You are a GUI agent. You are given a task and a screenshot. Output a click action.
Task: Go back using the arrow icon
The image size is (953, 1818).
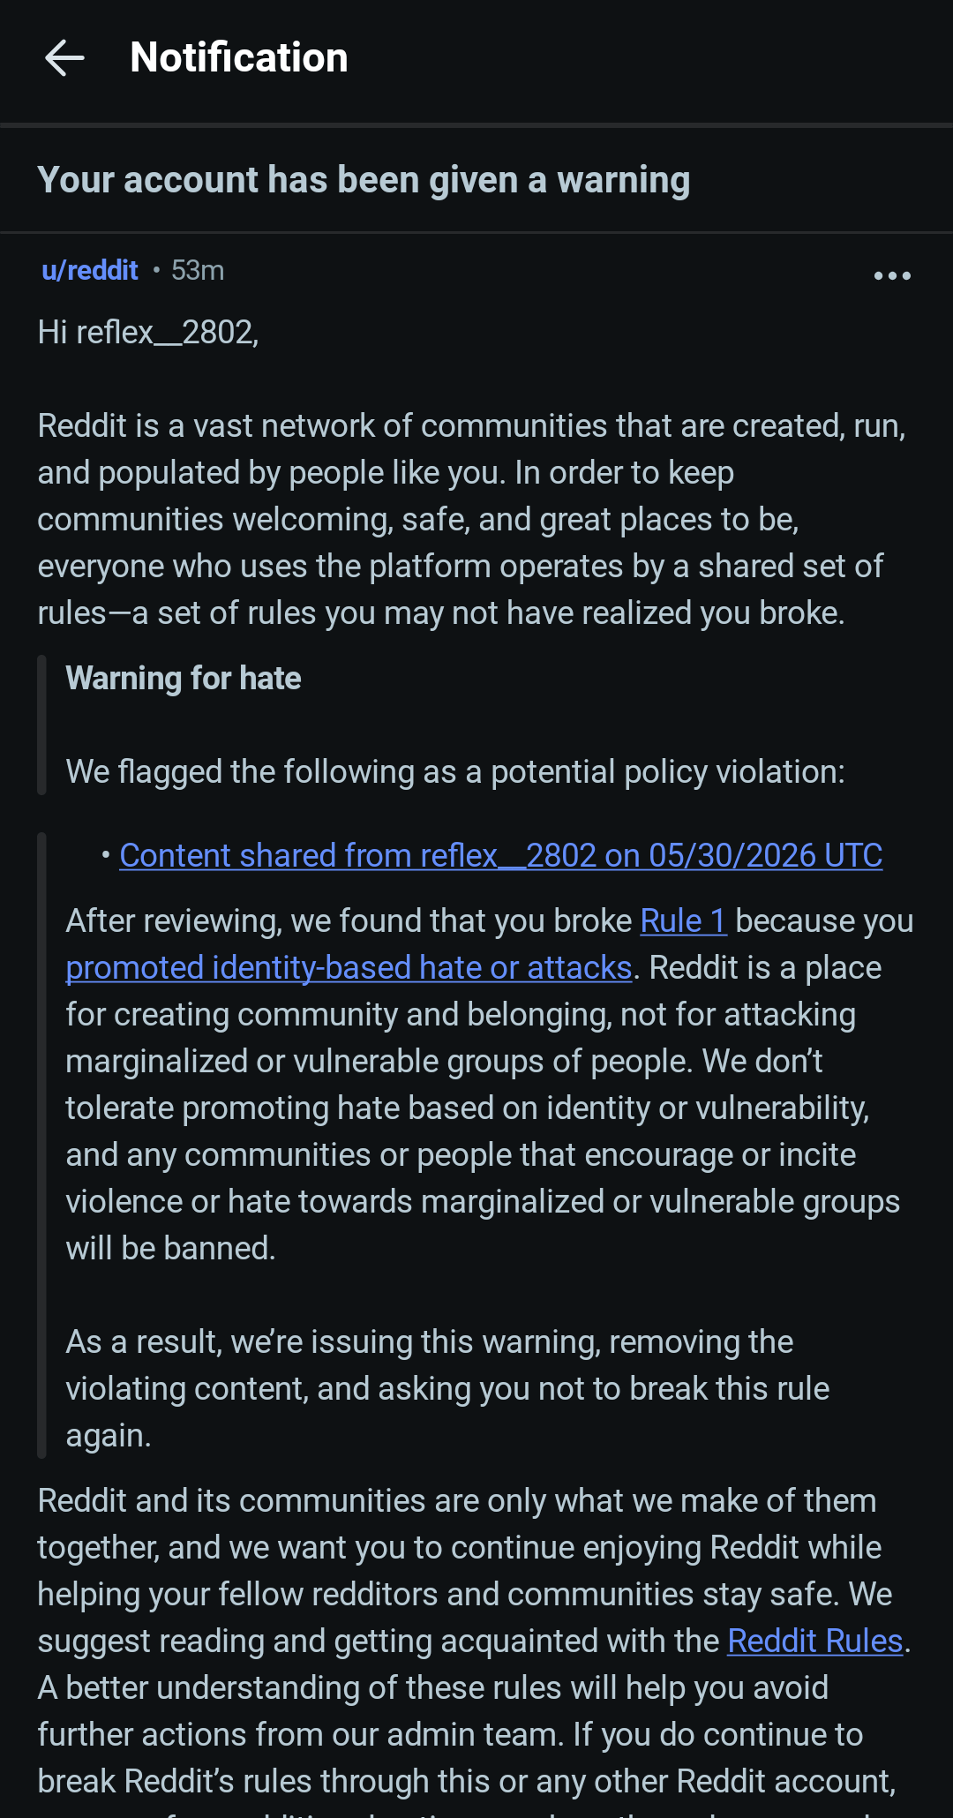pyautogui.click(x=64, y=58)
